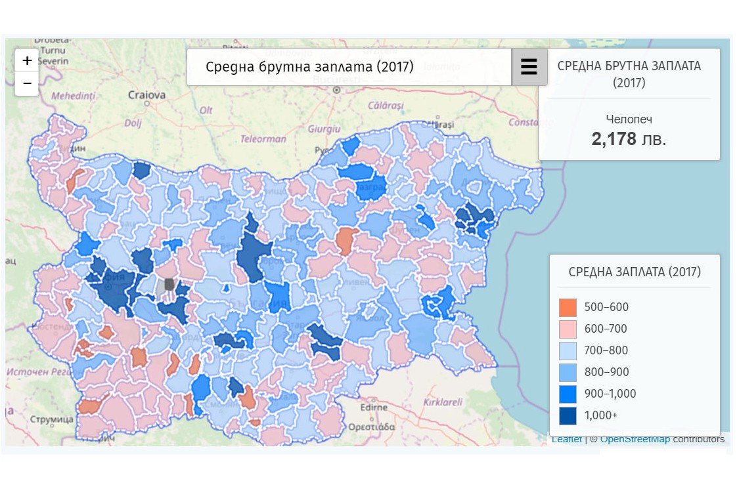Click the Dolj label on map
The height and width of the screenshot is (479, 737).
[x=133, y=123]
